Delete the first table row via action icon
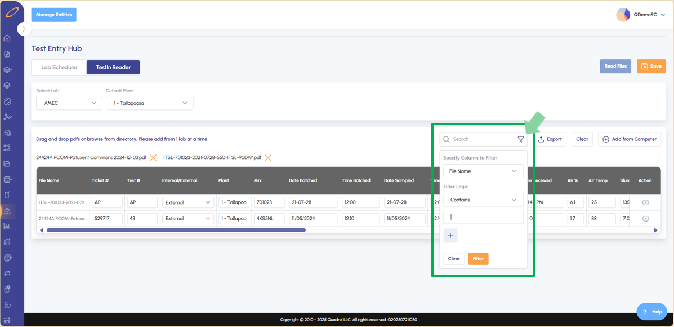Screen dimensions: 674x327 (645, 202)
